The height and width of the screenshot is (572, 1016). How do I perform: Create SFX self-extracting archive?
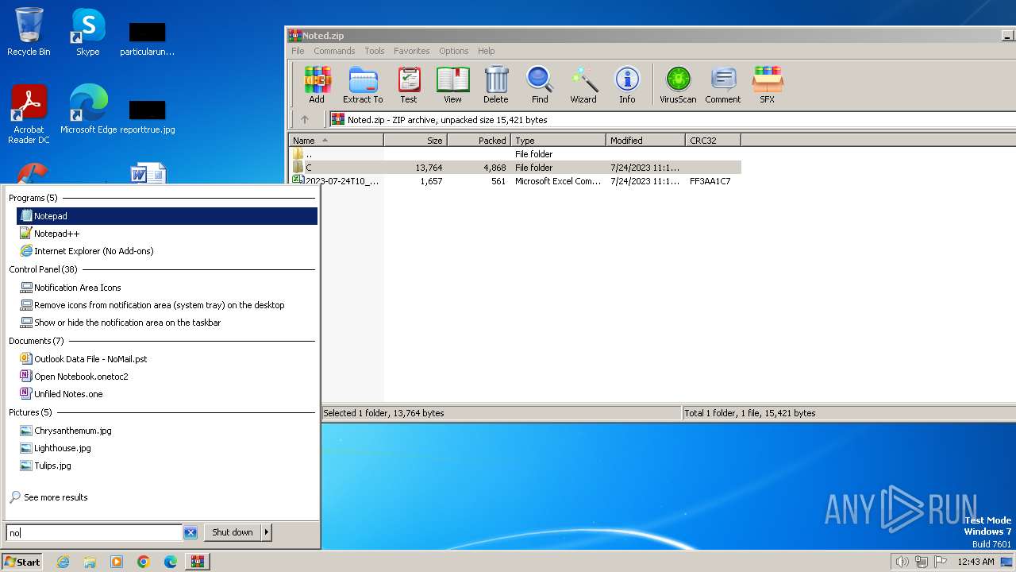(x=768, y=85)
